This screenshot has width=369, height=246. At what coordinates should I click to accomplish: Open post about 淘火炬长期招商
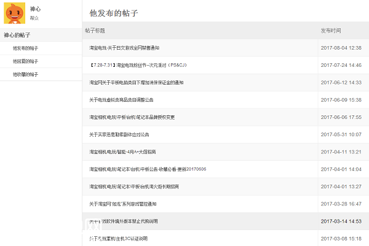134,186
